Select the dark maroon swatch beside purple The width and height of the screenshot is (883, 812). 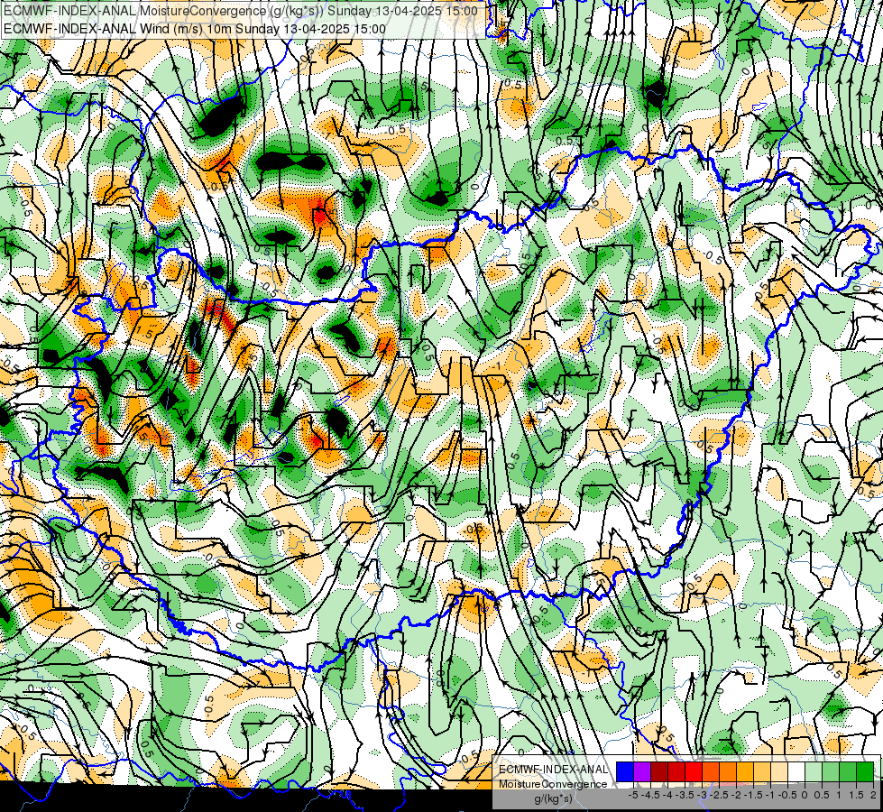click(659, 771)
